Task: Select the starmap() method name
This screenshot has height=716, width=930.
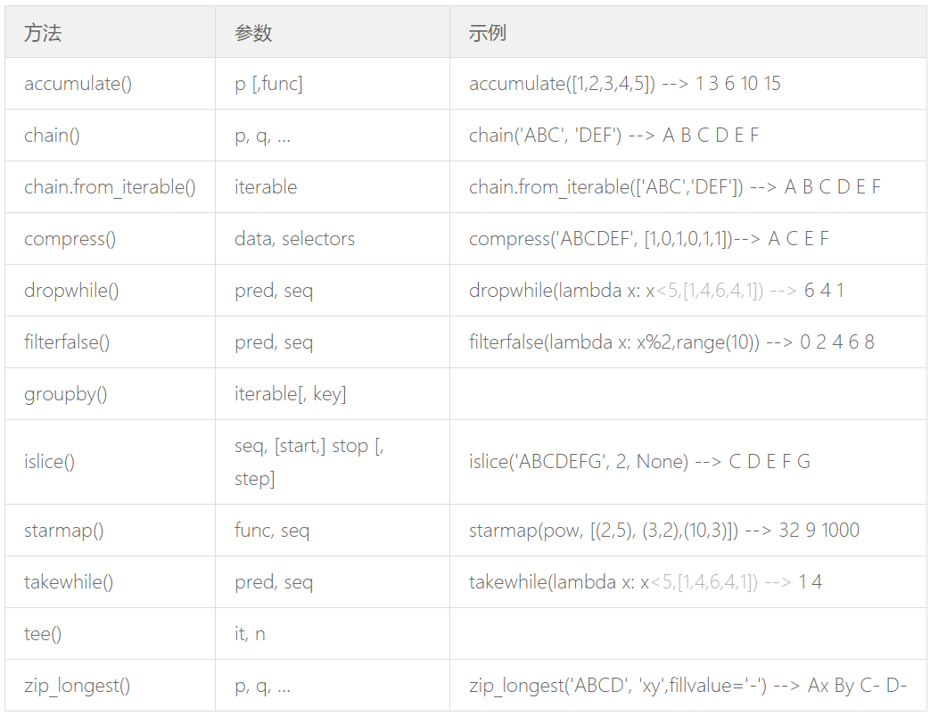Action: (x=64, y=531)
